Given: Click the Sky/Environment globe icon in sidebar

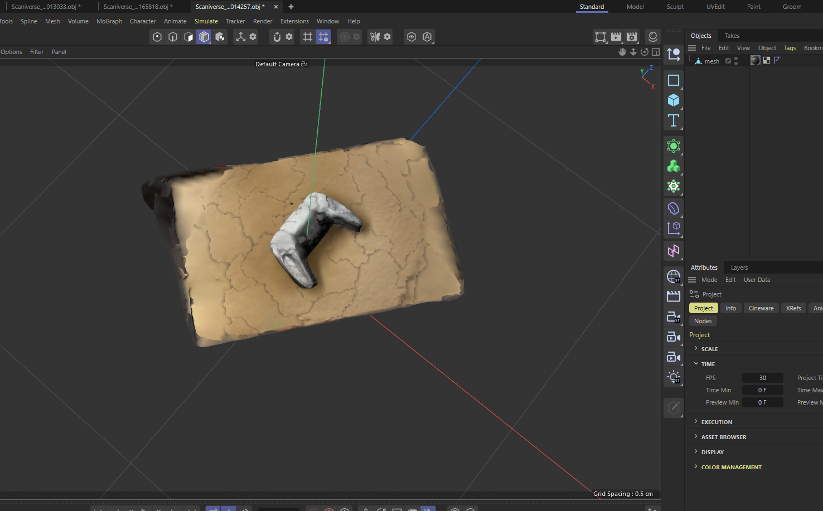Looking at the screenshot, I should [673, 276].
